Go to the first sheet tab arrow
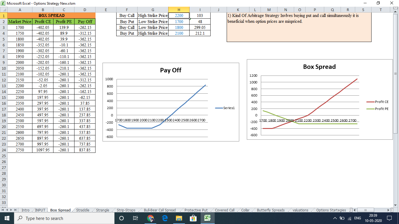 [x=3, y=210]
